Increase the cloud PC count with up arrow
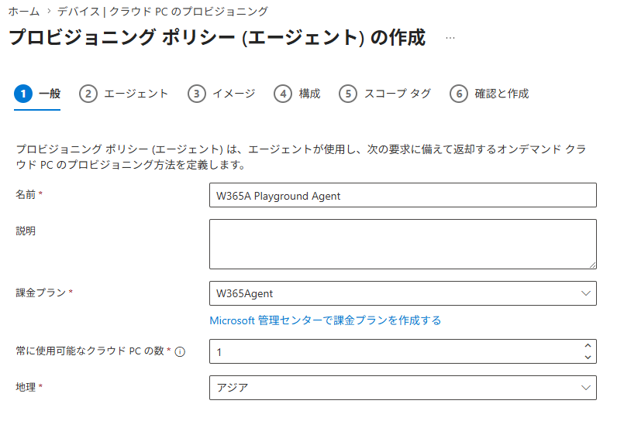This screenshot has height=421, width=617. coord(588,346)
